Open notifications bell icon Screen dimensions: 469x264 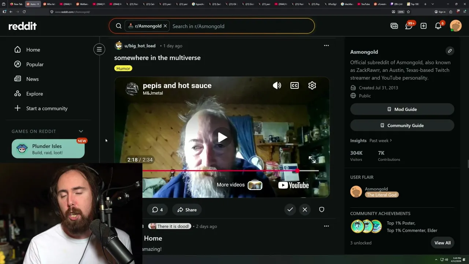click(438, 26)
